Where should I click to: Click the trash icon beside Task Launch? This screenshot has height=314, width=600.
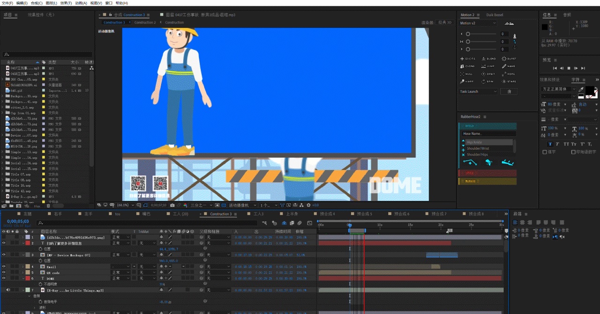point(509,92)
